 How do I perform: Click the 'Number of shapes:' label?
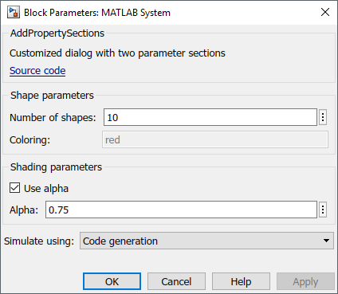pyautogui.click(x=53, y=117)
